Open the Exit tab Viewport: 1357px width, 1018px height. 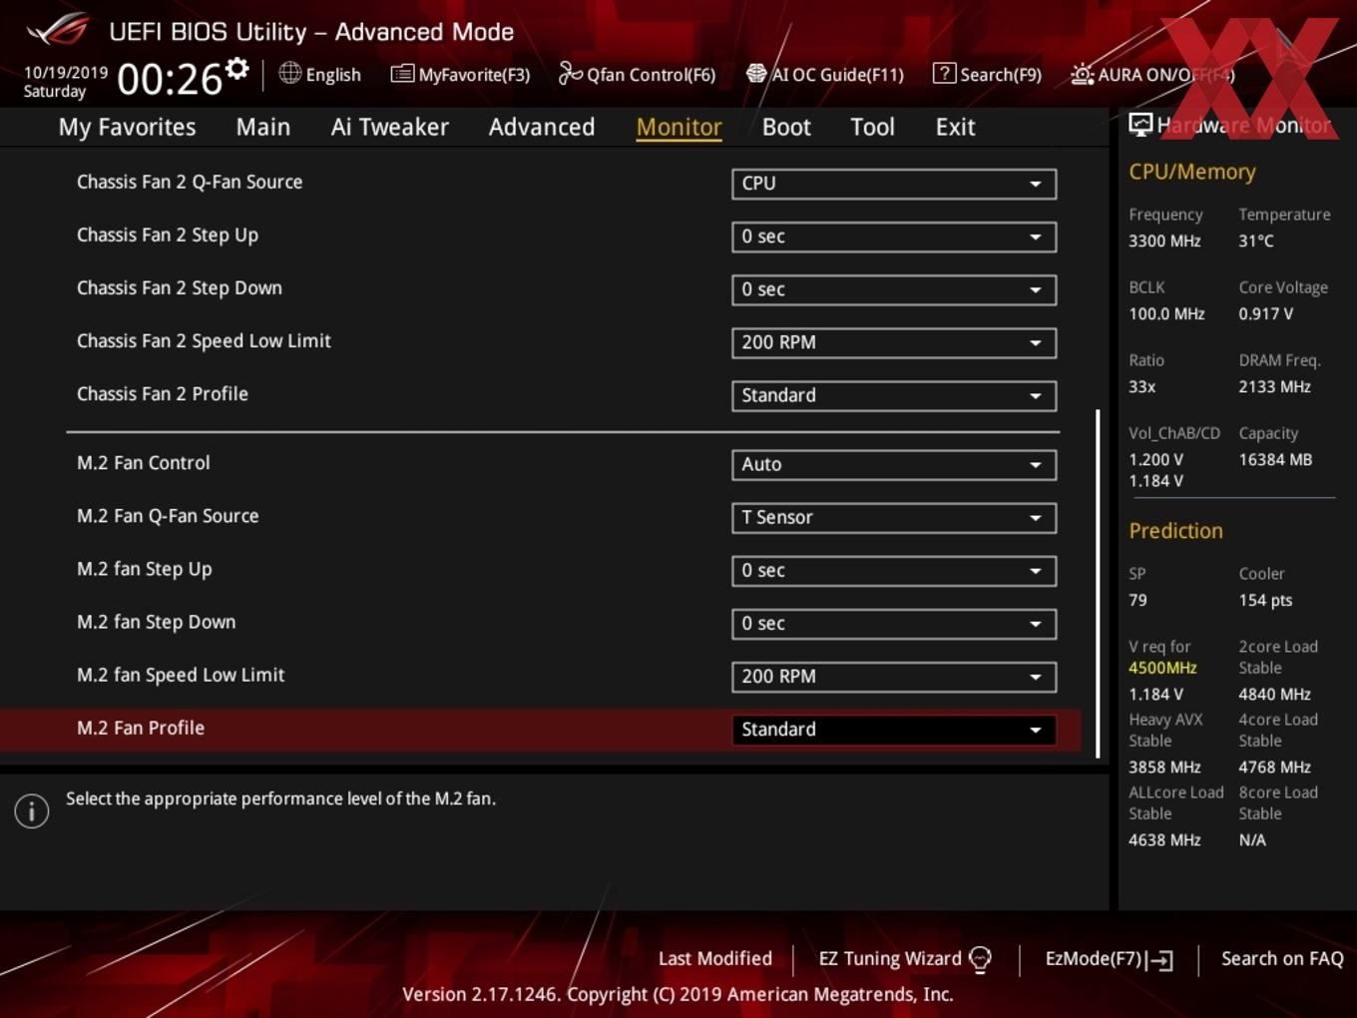[x=955, y=127]
